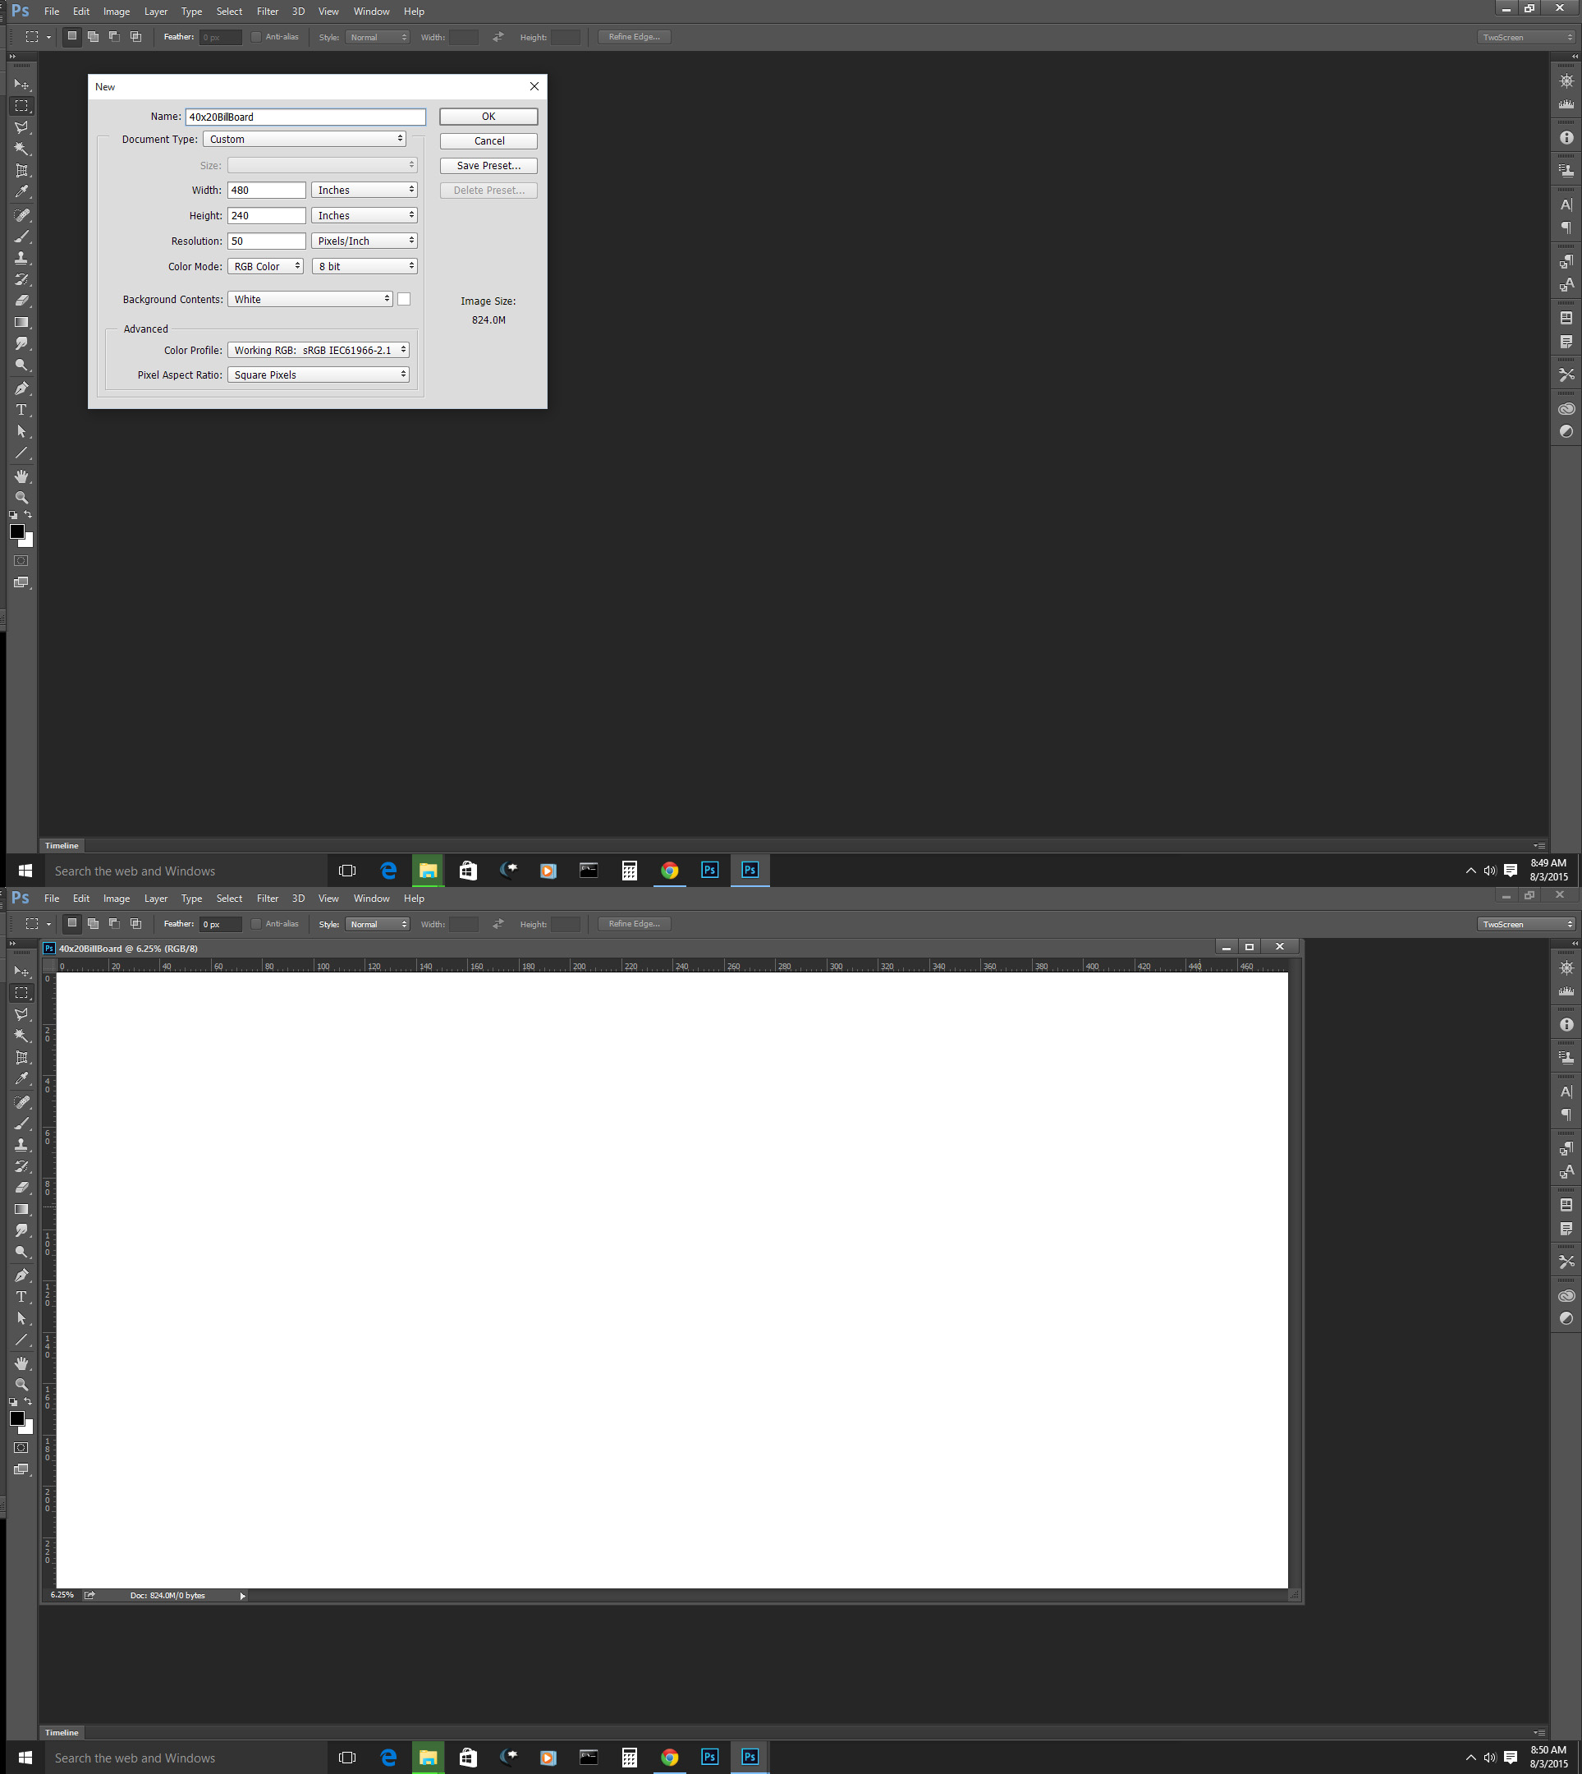Click the foreground color swatch

[x=16, y=531]
